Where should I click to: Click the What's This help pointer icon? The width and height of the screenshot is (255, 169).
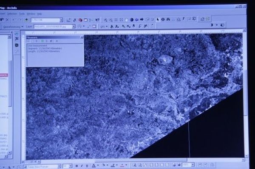[97, 20]
